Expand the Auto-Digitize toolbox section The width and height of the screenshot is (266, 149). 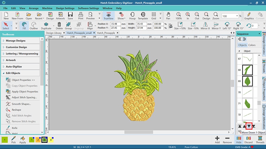click(14, 67)
